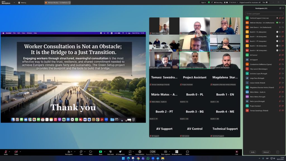
Task: Pause or stop recording from toolbar
Action: 153,152
